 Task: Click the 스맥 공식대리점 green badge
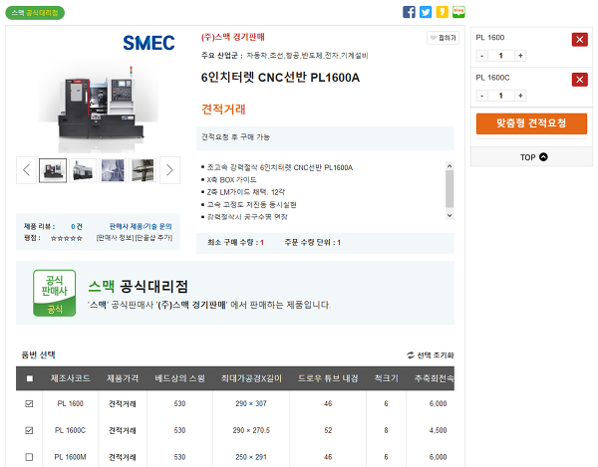(x=35, y=13)
